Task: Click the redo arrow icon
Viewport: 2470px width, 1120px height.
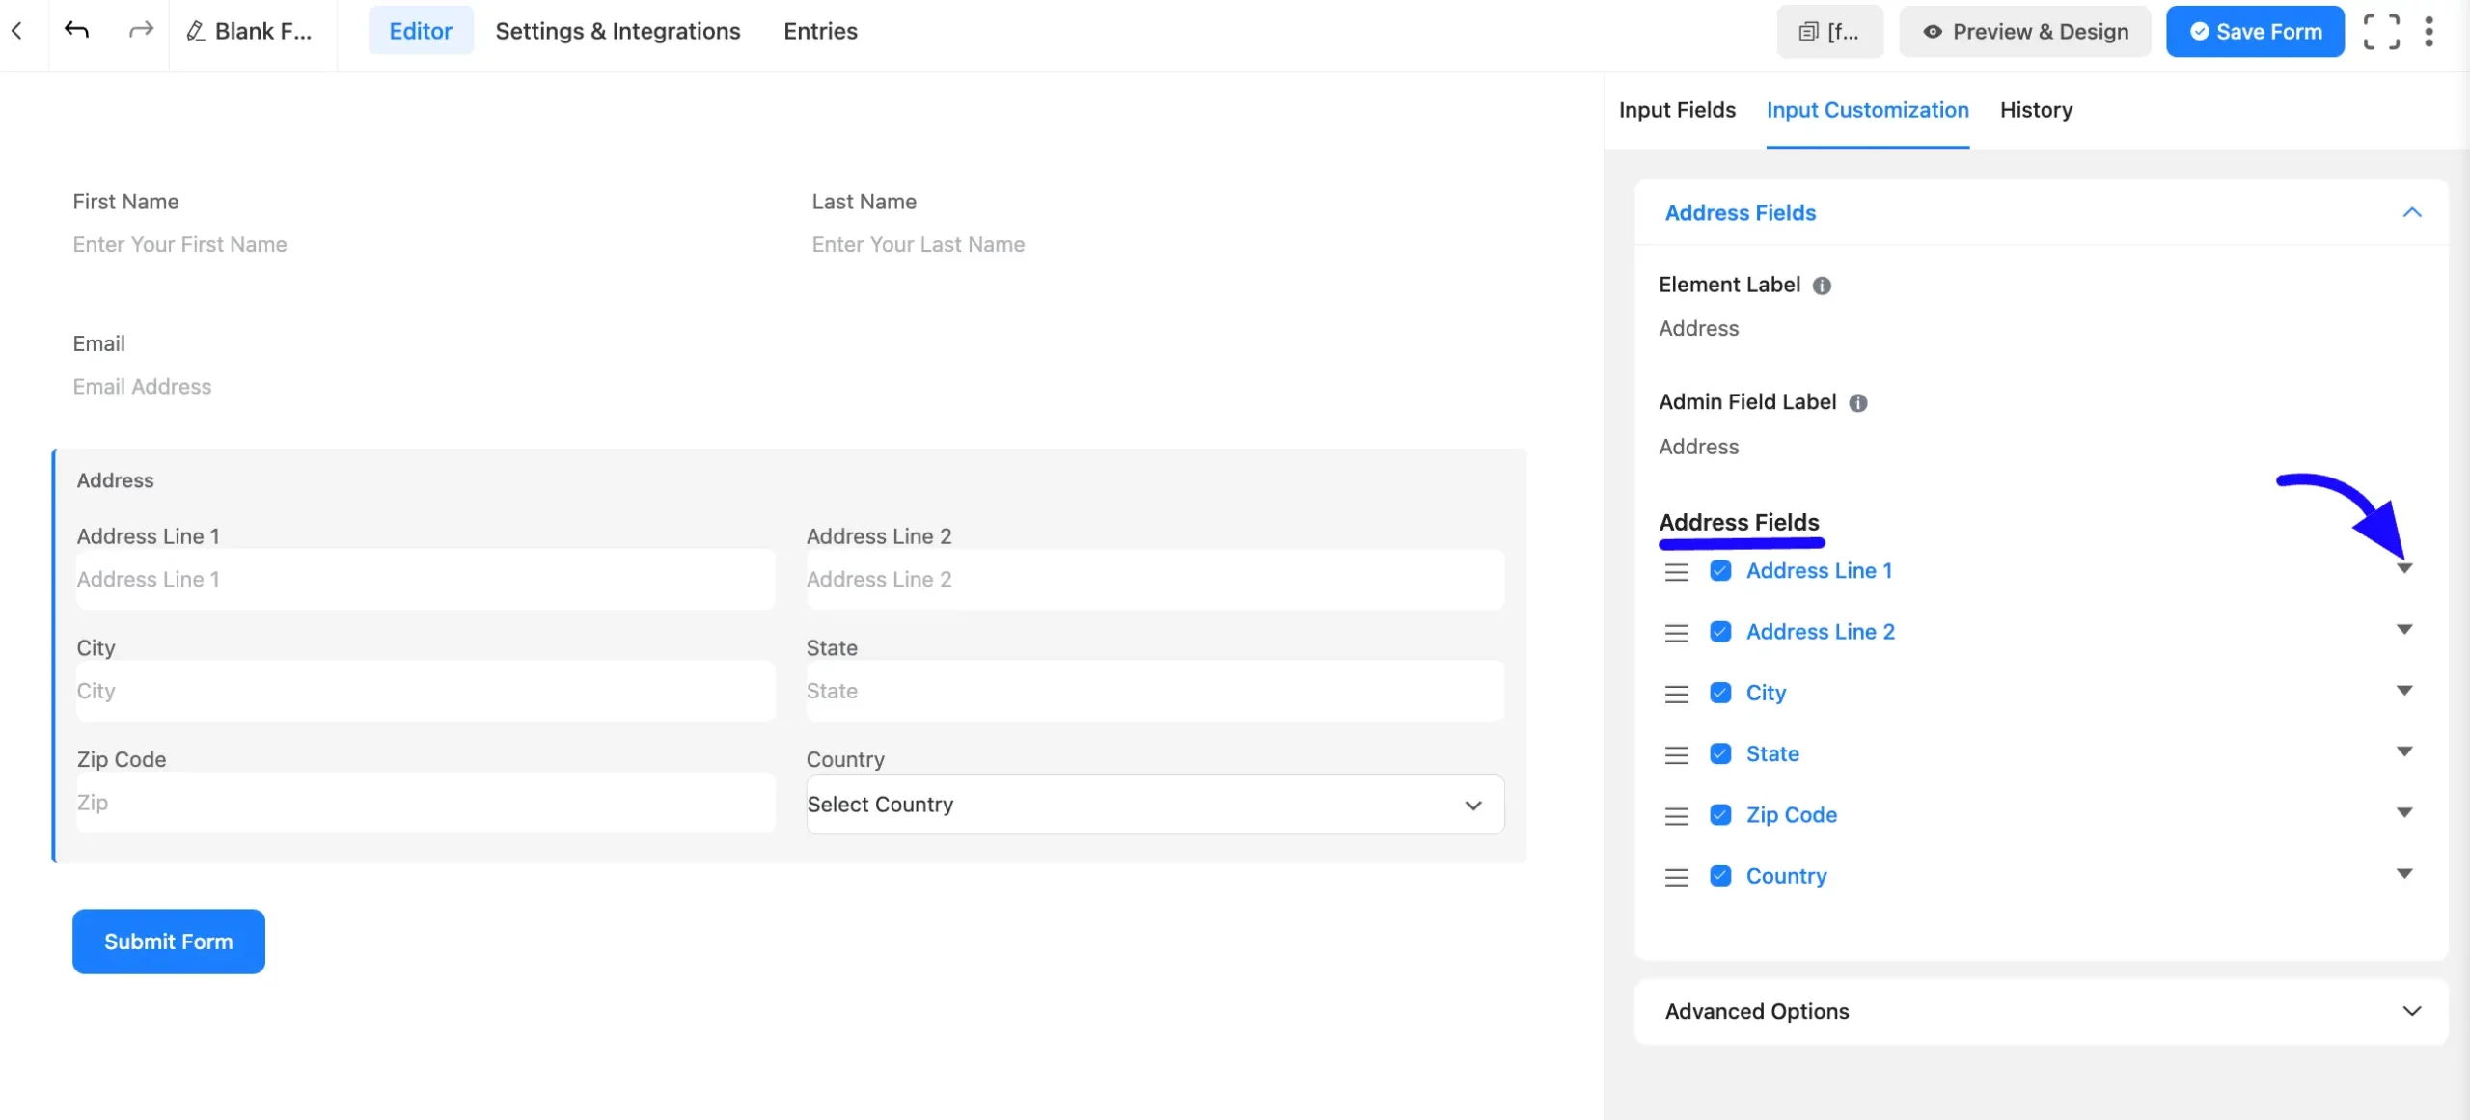Action: [x=141, y=31]
